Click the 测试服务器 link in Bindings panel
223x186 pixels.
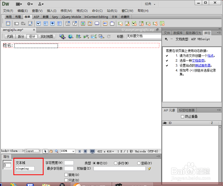(203, 65)
